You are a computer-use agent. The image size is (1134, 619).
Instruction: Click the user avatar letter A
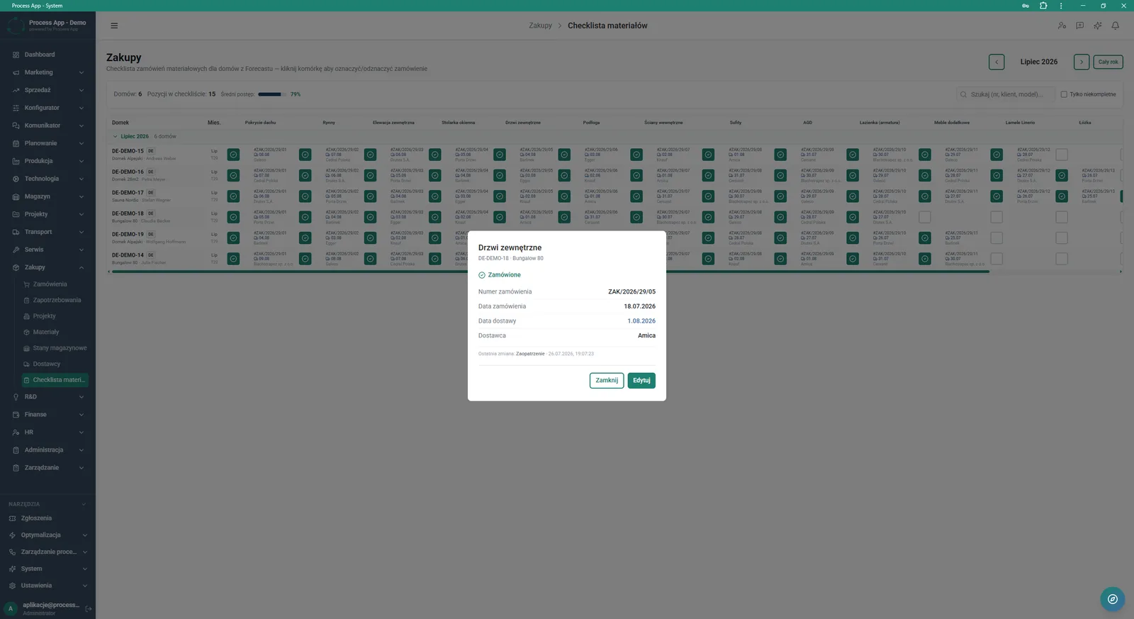point(11,608)
